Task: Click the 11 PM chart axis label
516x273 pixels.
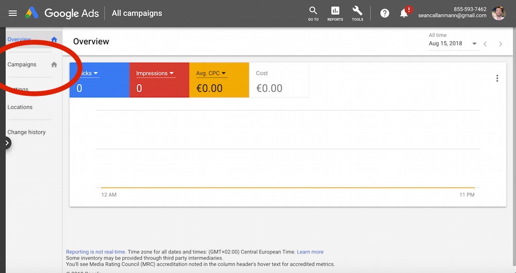Action: [467, 195]
